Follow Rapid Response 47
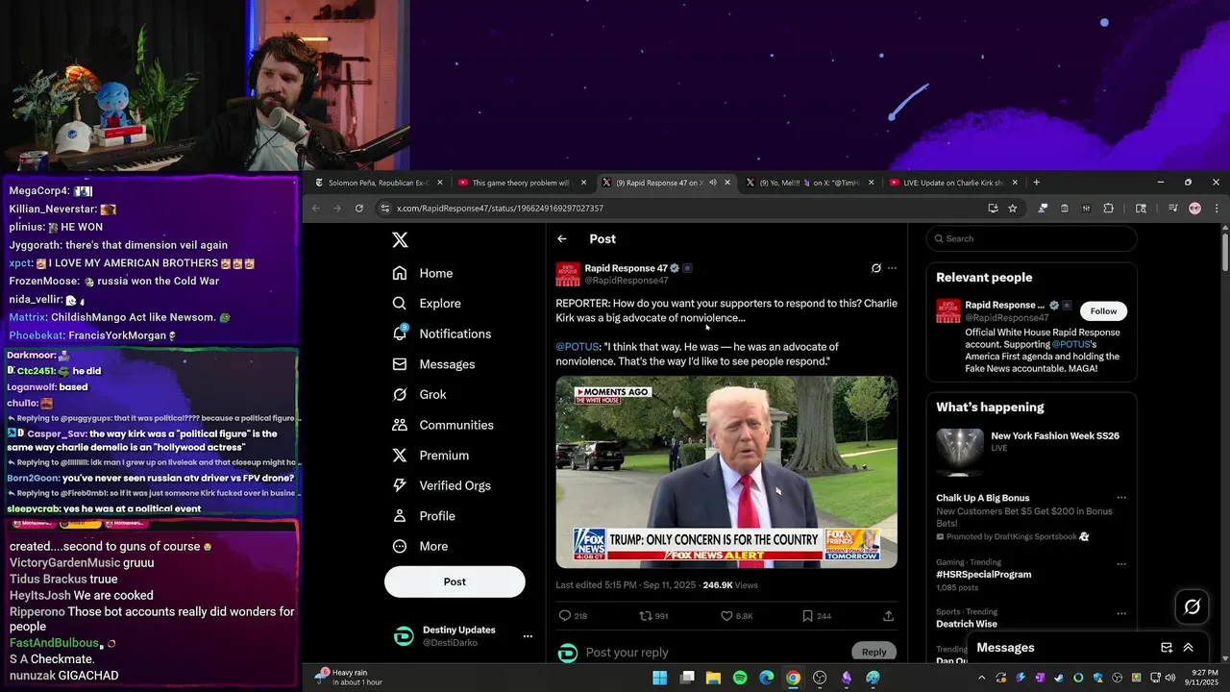This screenshot has width=1230, height=692. [x=1103, y=311]
